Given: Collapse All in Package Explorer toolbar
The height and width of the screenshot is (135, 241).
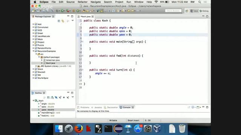Looking at the screenshot, I should (59, 21).
